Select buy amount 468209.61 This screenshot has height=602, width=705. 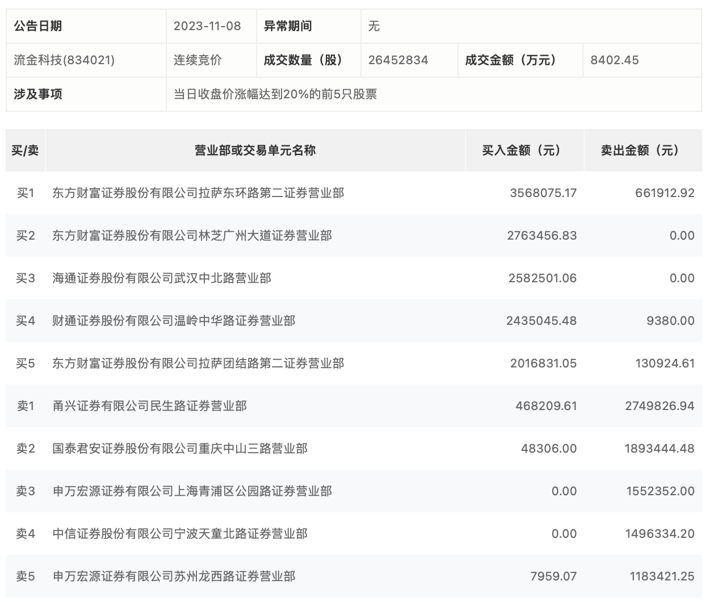[546, 406]
